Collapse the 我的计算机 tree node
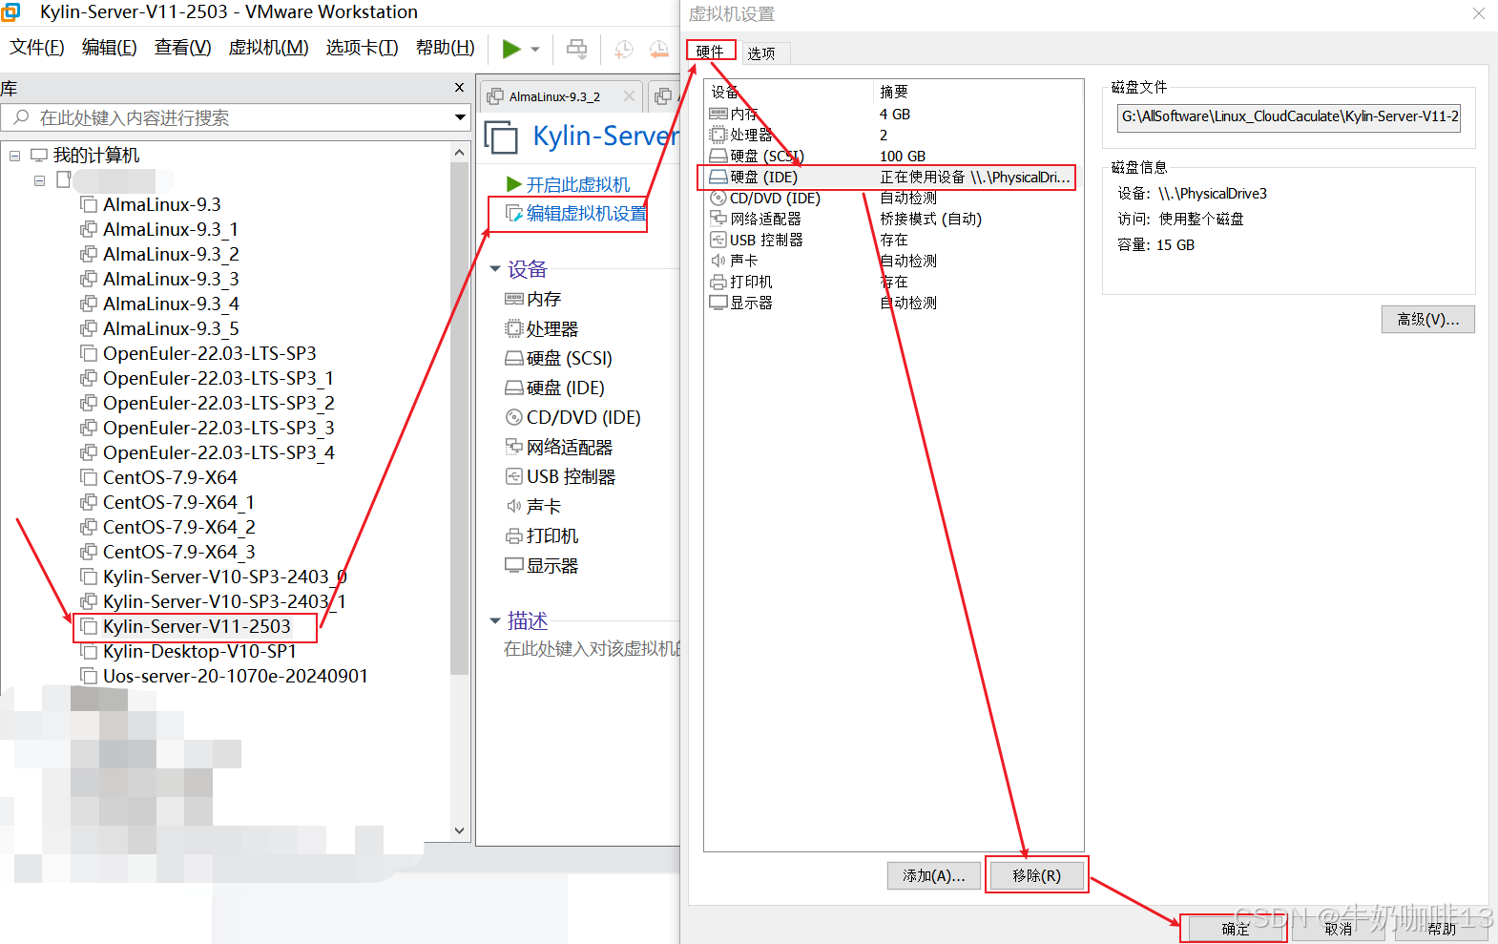The image size is (1498, 944). [15, 155]
